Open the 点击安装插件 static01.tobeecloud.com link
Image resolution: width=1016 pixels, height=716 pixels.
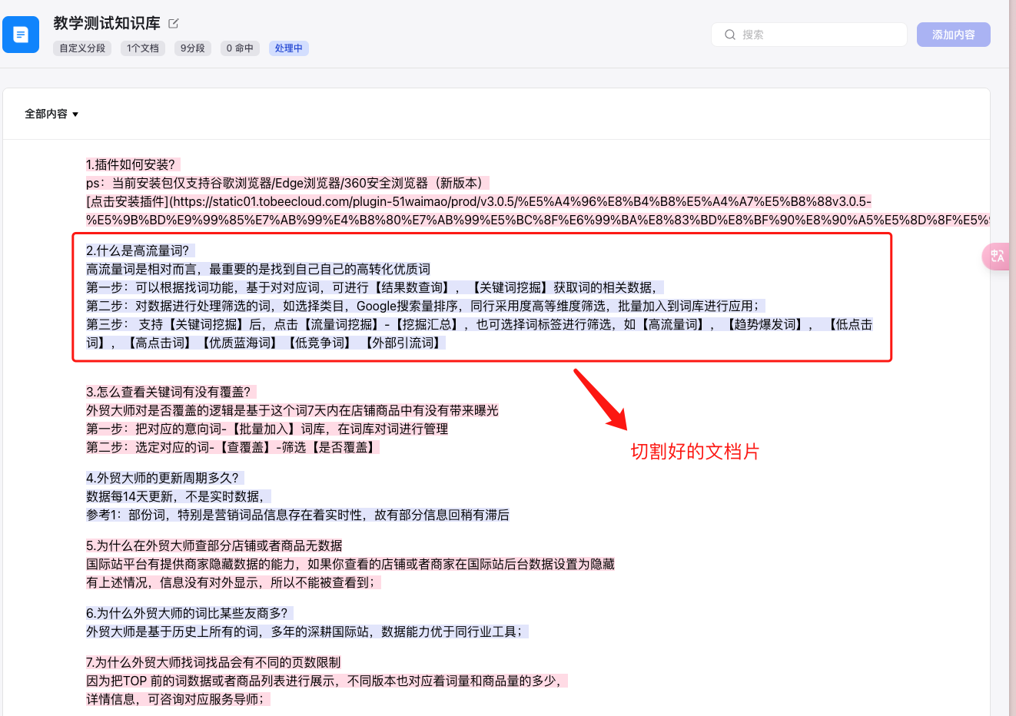538,210
